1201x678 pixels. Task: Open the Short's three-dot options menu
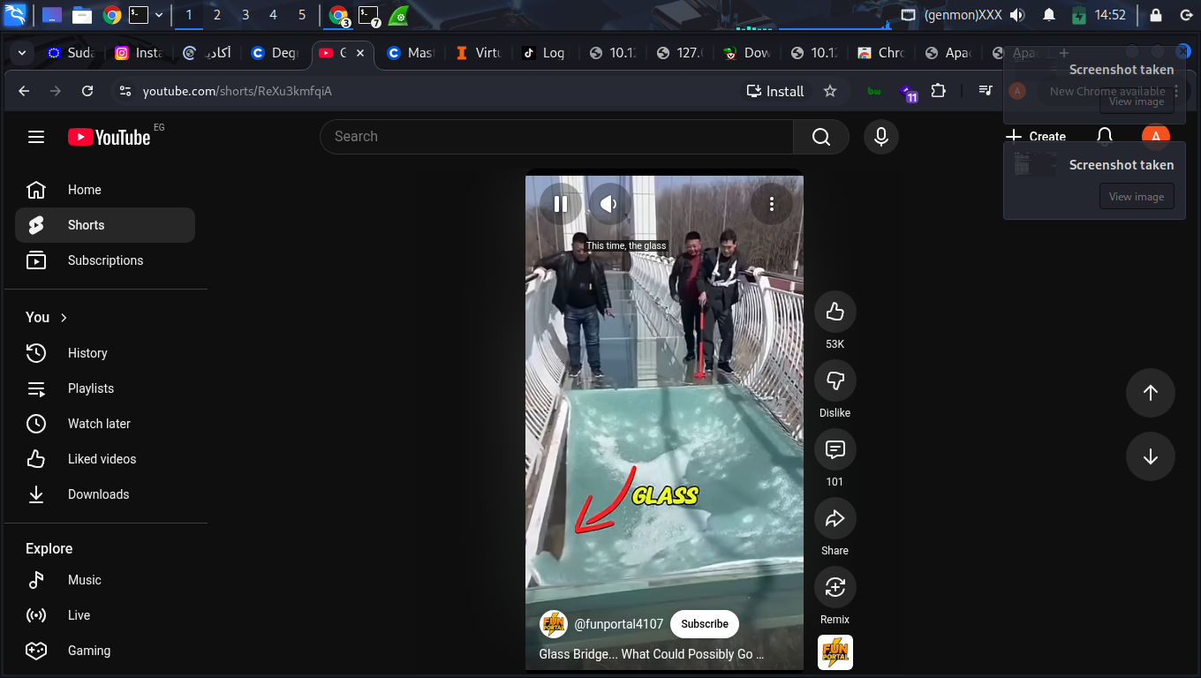pyautogui.click(x=772, y=204)
